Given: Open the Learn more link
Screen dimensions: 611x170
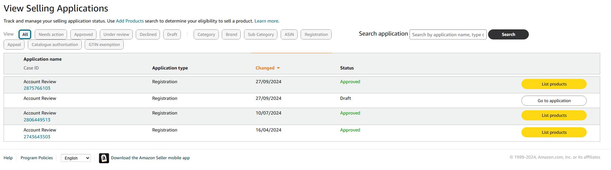Looking at the screenshot, I should pyautogui.click(x=266, y=21).
